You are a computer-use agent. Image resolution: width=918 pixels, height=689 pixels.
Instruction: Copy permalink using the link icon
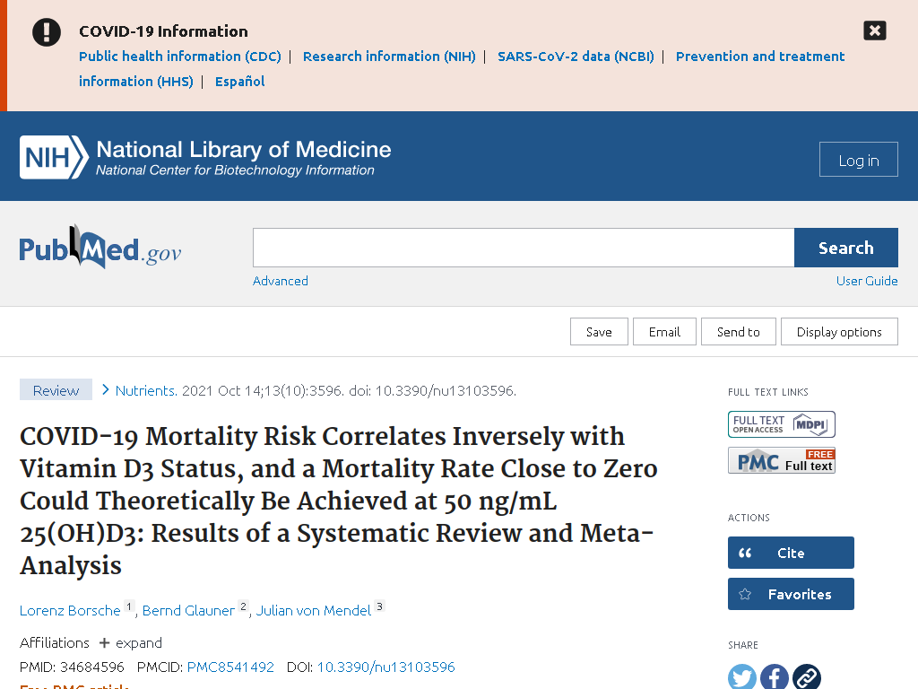point(806,677)
